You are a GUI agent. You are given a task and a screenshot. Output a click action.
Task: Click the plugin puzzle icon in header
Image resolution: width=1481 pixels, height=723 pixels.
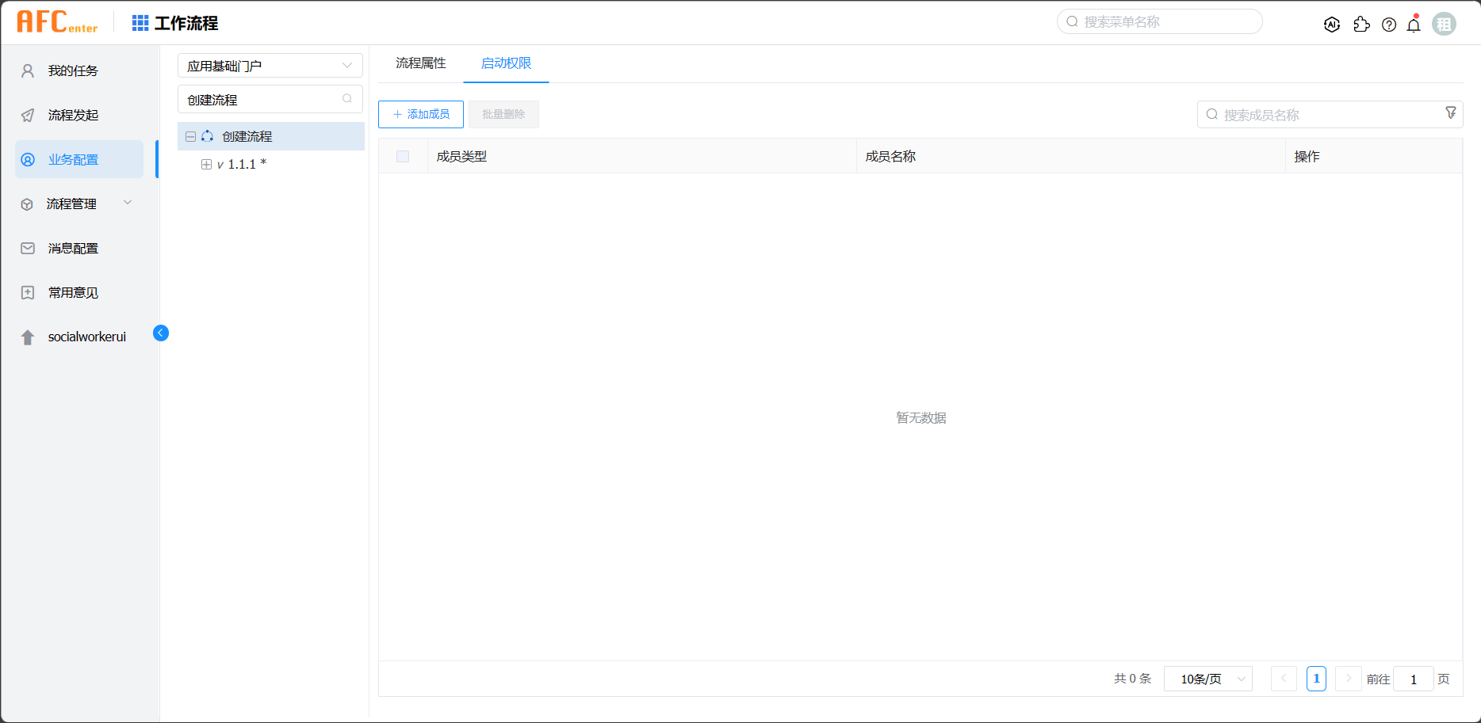[1362, 24]
